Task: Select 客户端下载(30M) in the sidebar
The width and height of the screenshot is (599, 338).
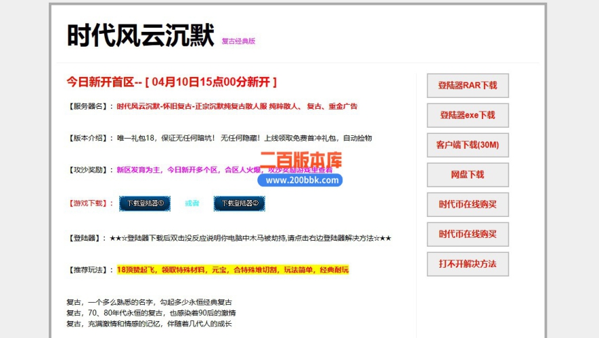Action: [x=467, y=145]
